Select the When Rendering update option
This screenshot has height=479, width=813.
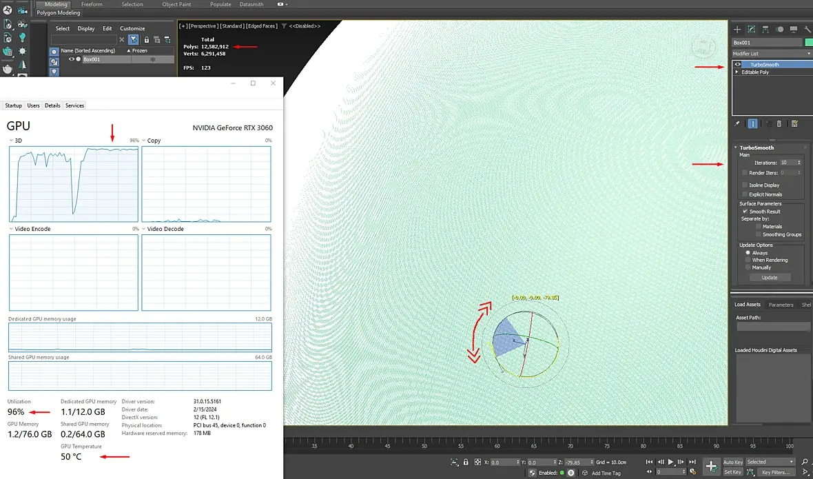tap(748, 260)
